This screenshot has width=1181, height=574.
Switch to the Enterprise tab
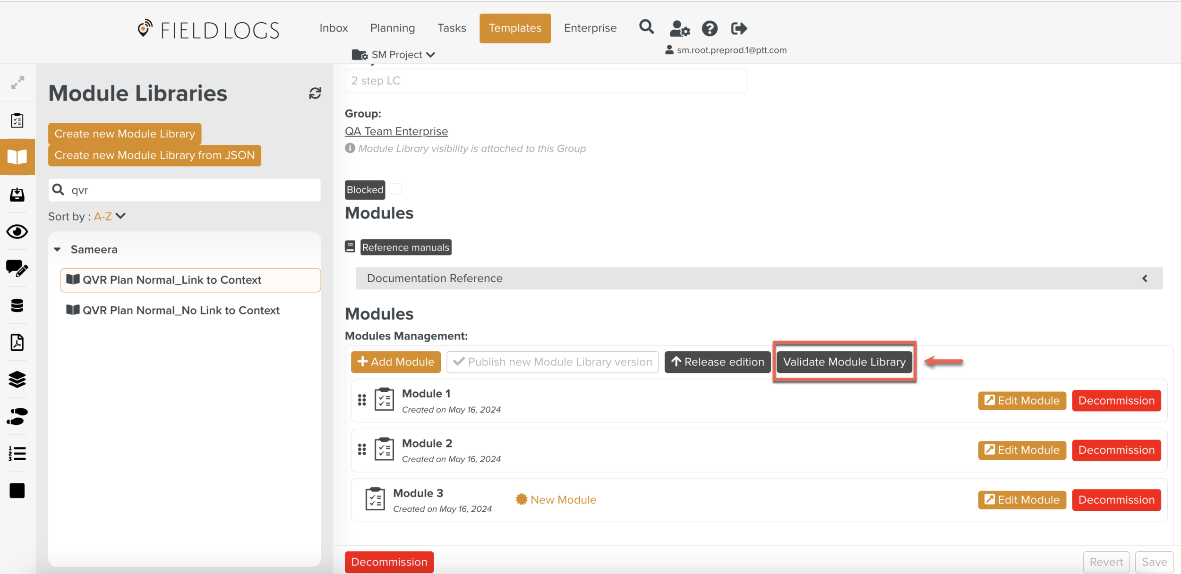590,28
